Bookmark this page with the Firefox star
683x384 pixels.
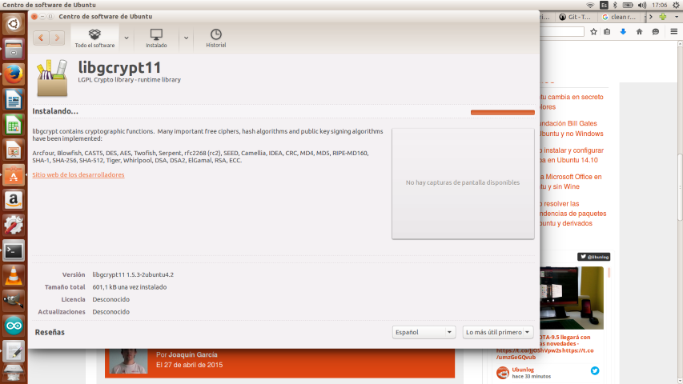pyautogui.click(x=593, y=32)
